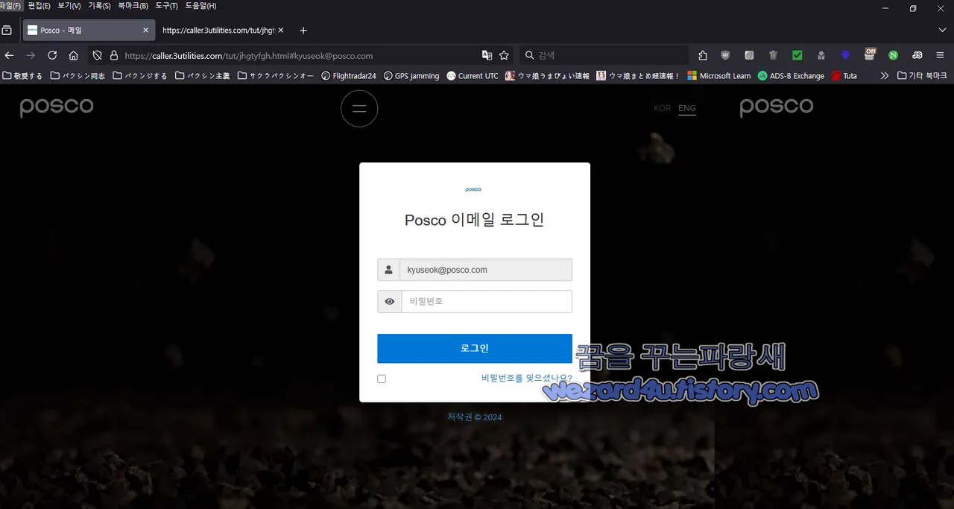Go back to the previous page
Viewport: 954px width, 509px height.
pos(10,55)
